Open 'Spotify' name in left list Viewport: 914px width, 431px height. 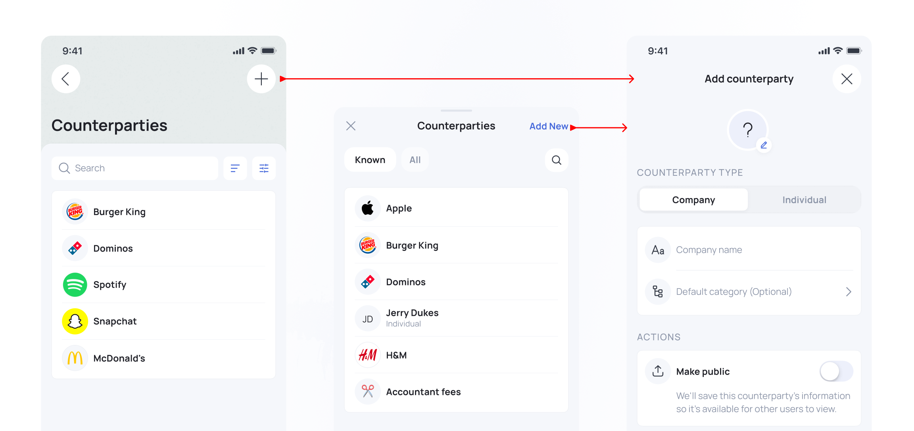click(110, 285)
